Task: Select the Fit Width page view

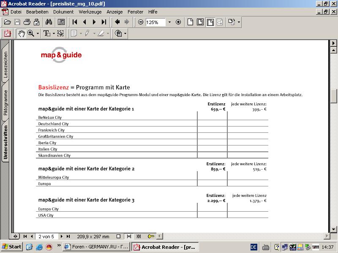Action: 210,22
